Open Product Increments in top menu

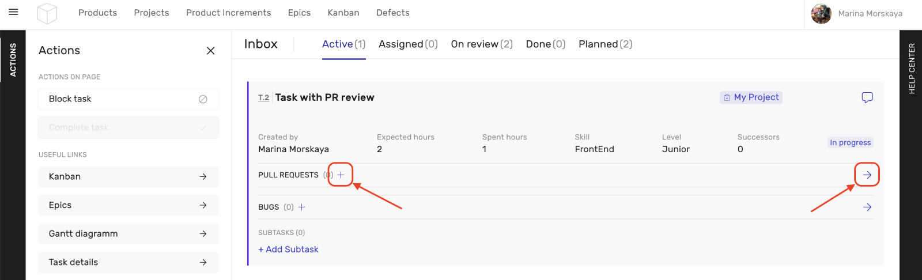pos(228,13)
